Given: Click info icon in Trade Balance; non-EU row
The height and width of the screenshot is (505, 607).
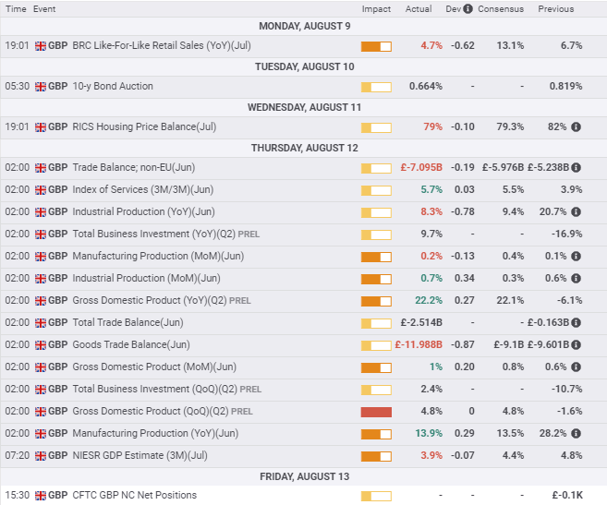Looking at the screenshot, I should coord(577,168).
